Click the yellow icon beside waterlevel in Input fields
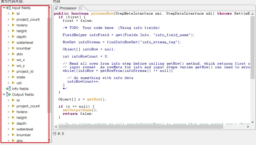 pyautogui.click(x=13, y=43)
